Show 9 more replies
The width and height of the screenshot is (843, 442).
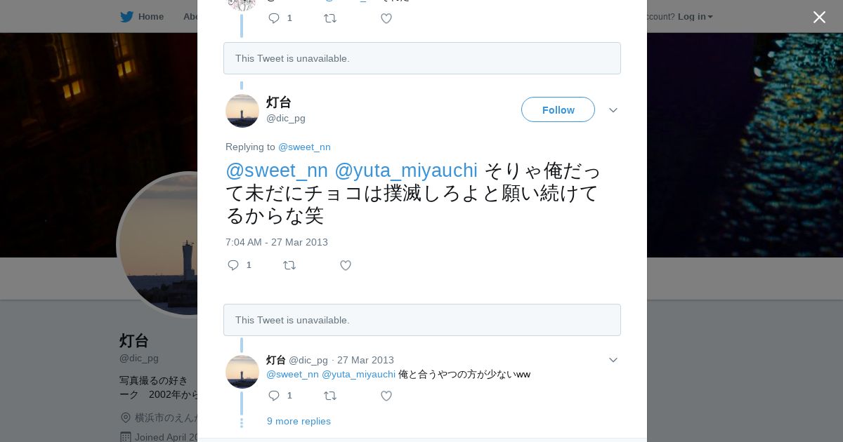click(x=299, y=421)
